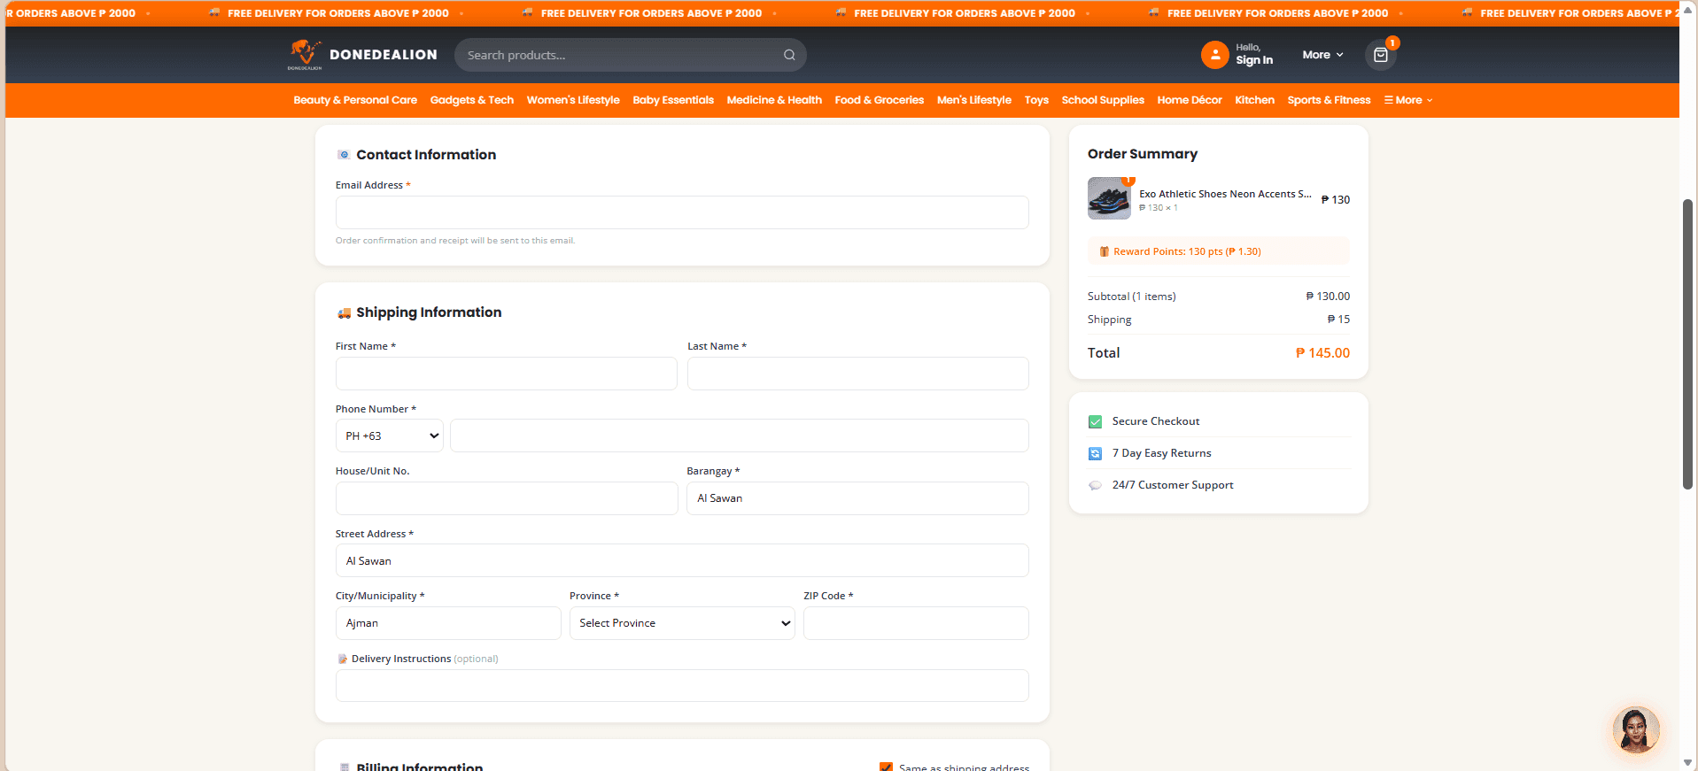Open the PH +63 country code dropdown
The image size is (1698, 771).
[390, 436]
